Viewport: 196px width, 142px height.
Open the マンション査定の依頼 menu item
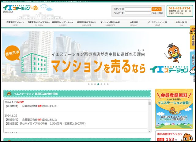click(110, 23)
